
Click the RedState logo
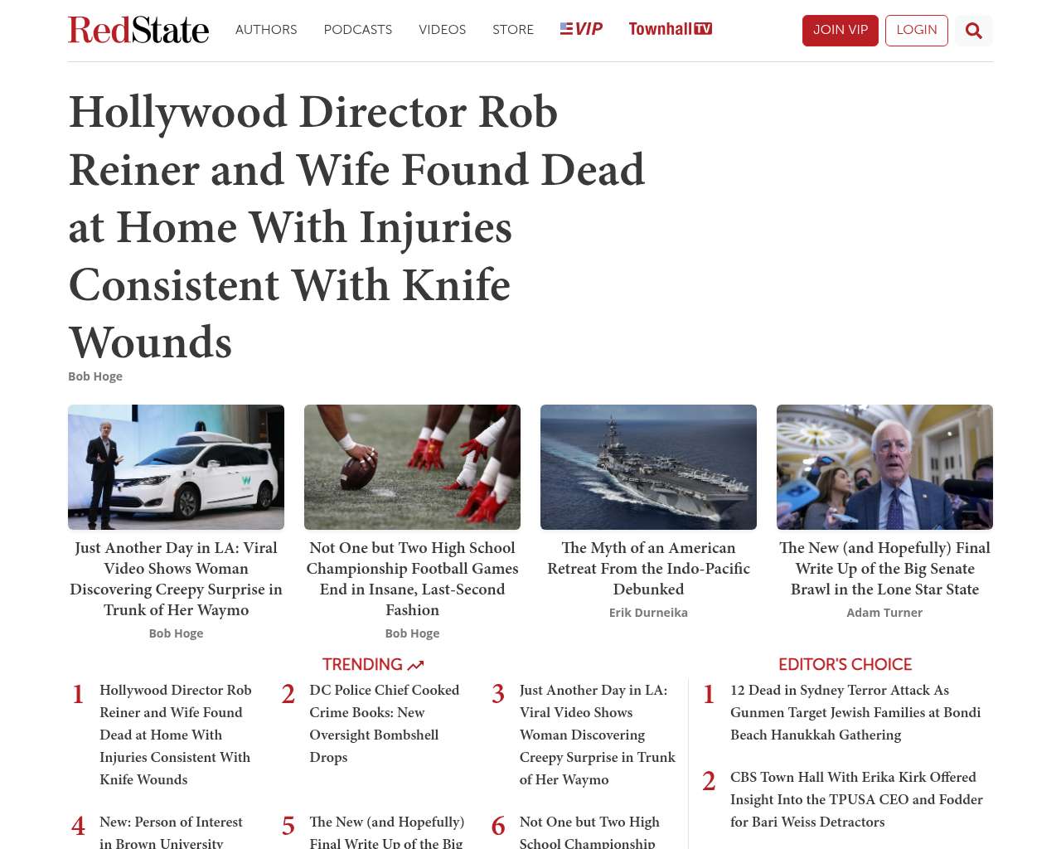(138, 30)
